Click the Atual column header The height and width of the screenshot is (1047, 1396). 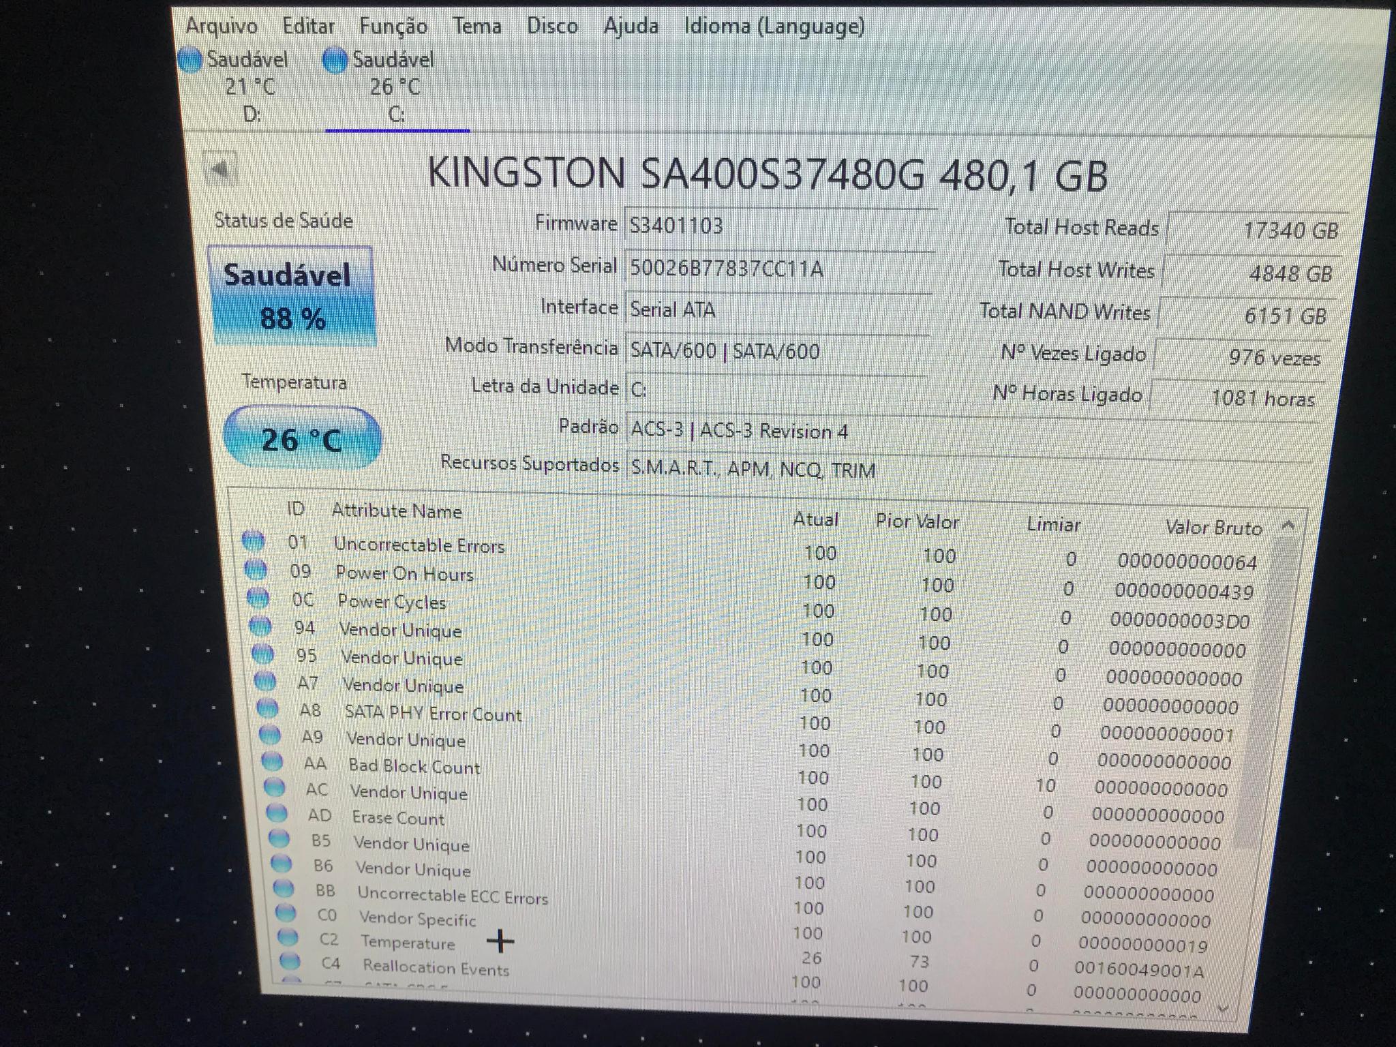pyautogui.click(x=815, y=519)
